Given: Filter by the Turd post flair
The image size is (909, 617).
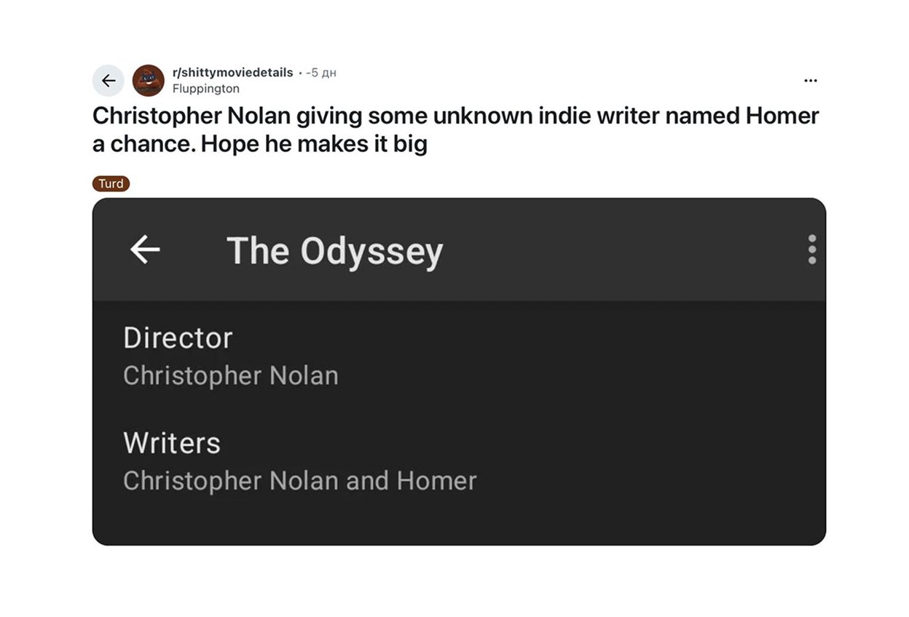Looking at the screenshot, I should click(111, 183).
